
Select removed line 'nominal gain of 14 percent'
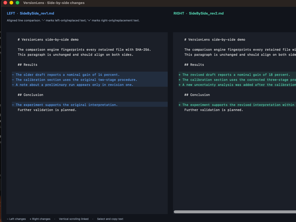90,75
